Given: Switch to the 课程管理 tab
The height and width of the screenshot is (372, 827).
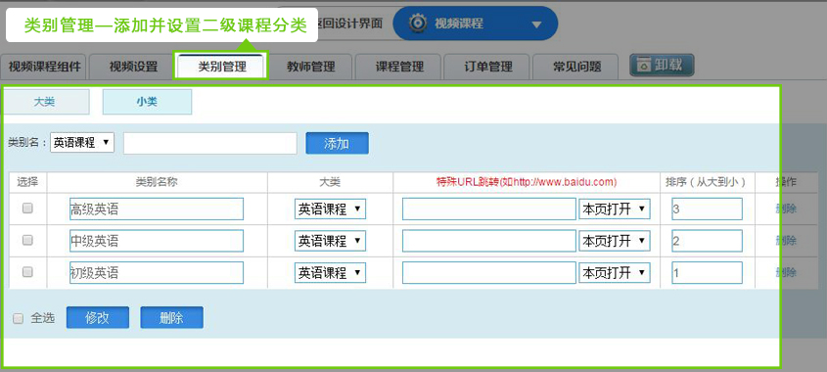Looking at the screenshot, I should tap(399, 67).
